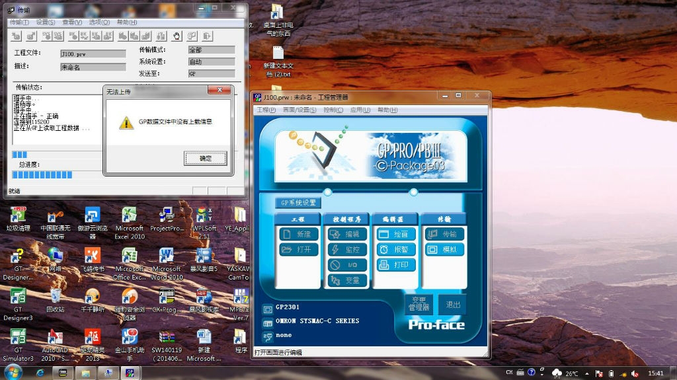Open the 工程(P) menu in Project Manager
This screenshot has height=380, width=677.
[266, 110]
